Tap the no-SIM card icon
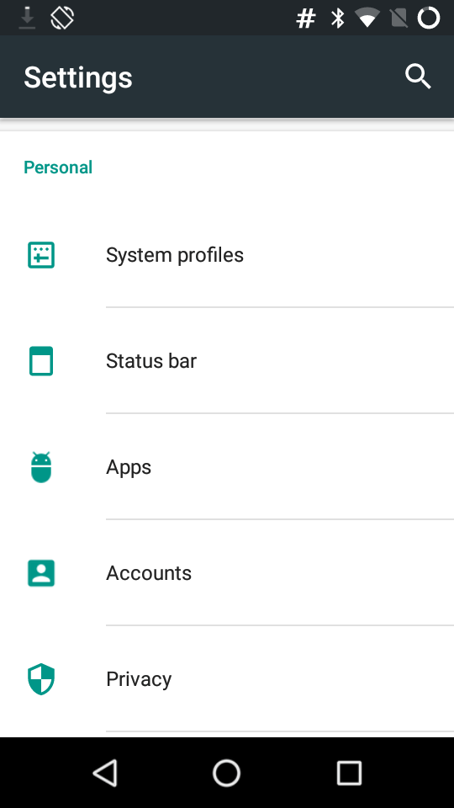The image size is (454, 808). pos(399,18)
